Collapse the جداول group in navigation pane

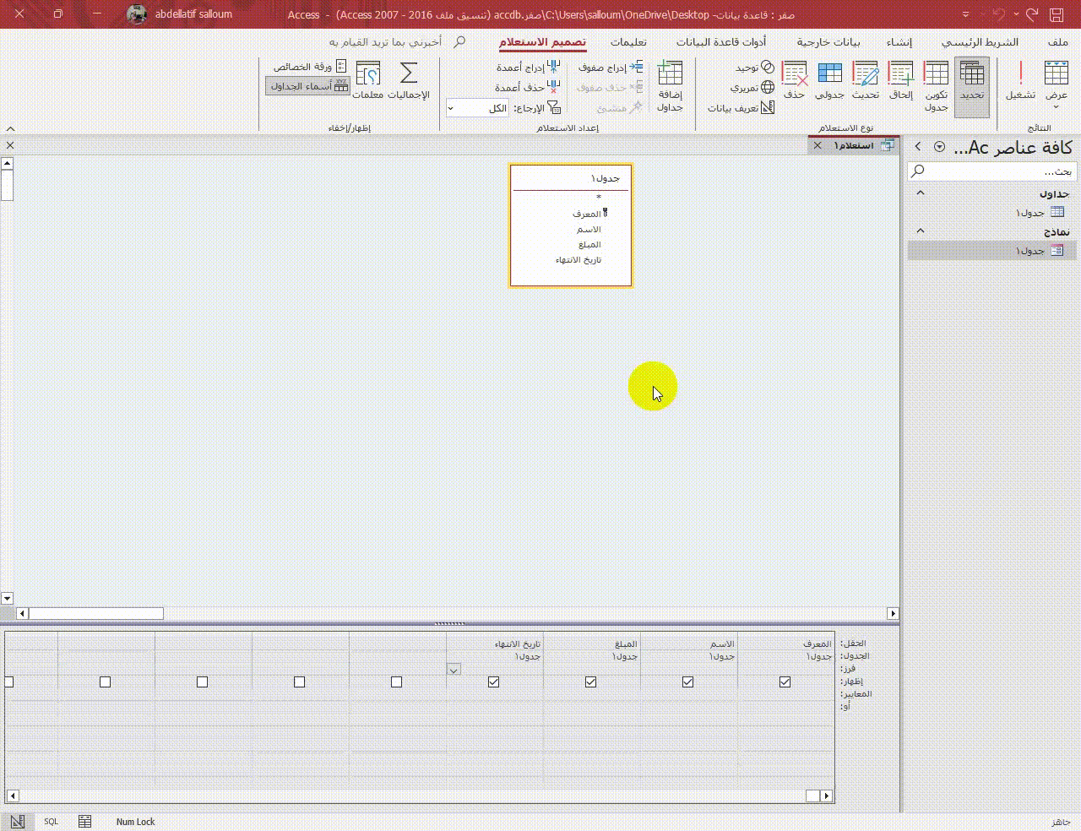pyautogui.click(x=921, y=193)
